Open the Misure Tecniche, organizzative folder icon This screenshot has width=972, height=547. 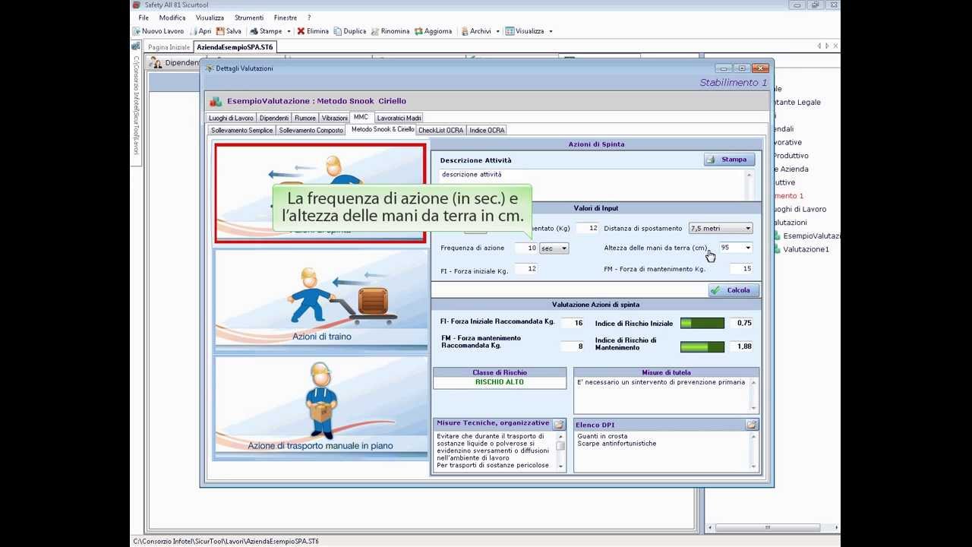tap(559, 424)
